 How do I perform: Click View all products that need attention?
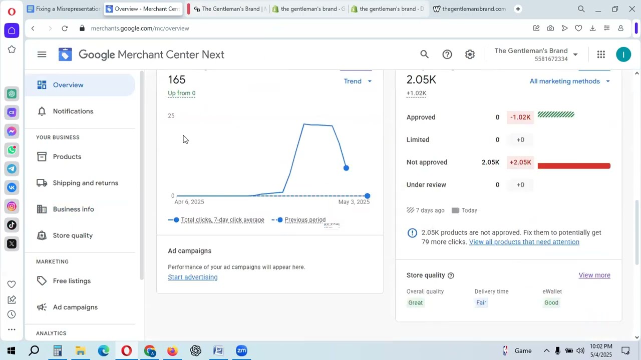[x=524, y=242]
